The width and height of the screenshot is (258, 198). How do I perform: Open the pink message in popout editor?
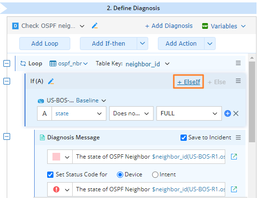pyautogui.click(x=234, y=157)
